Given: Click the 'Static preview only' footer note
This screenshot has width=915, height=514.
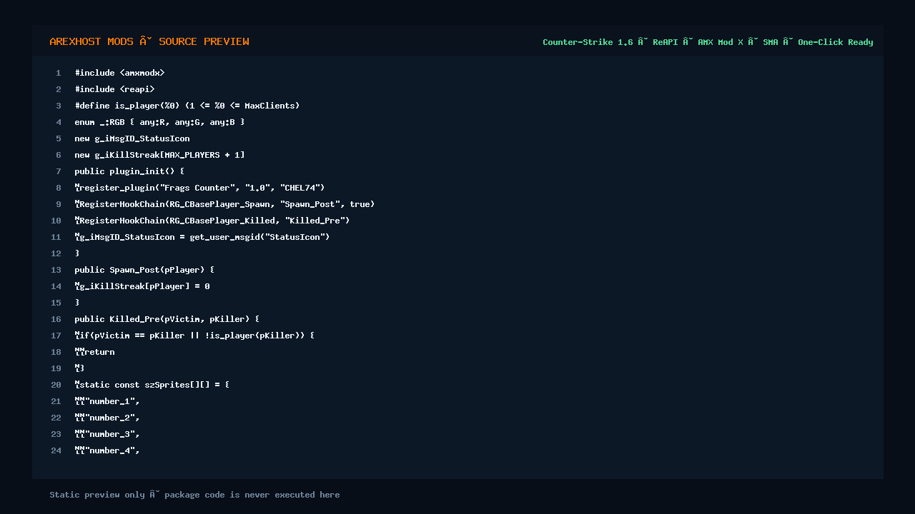Looking at the screenshot, I should click(194, 495).
